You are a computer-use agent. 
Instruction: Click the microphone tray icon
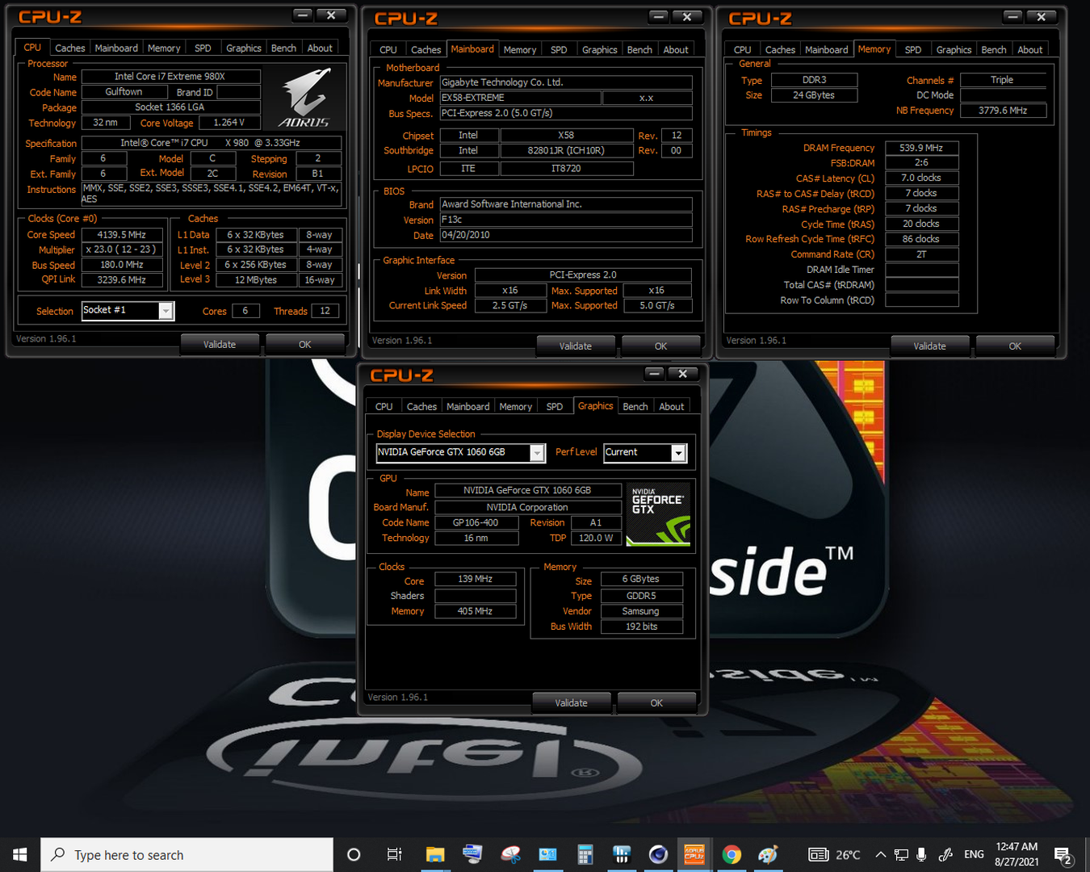pyautogui.click(x=921, y=854)
